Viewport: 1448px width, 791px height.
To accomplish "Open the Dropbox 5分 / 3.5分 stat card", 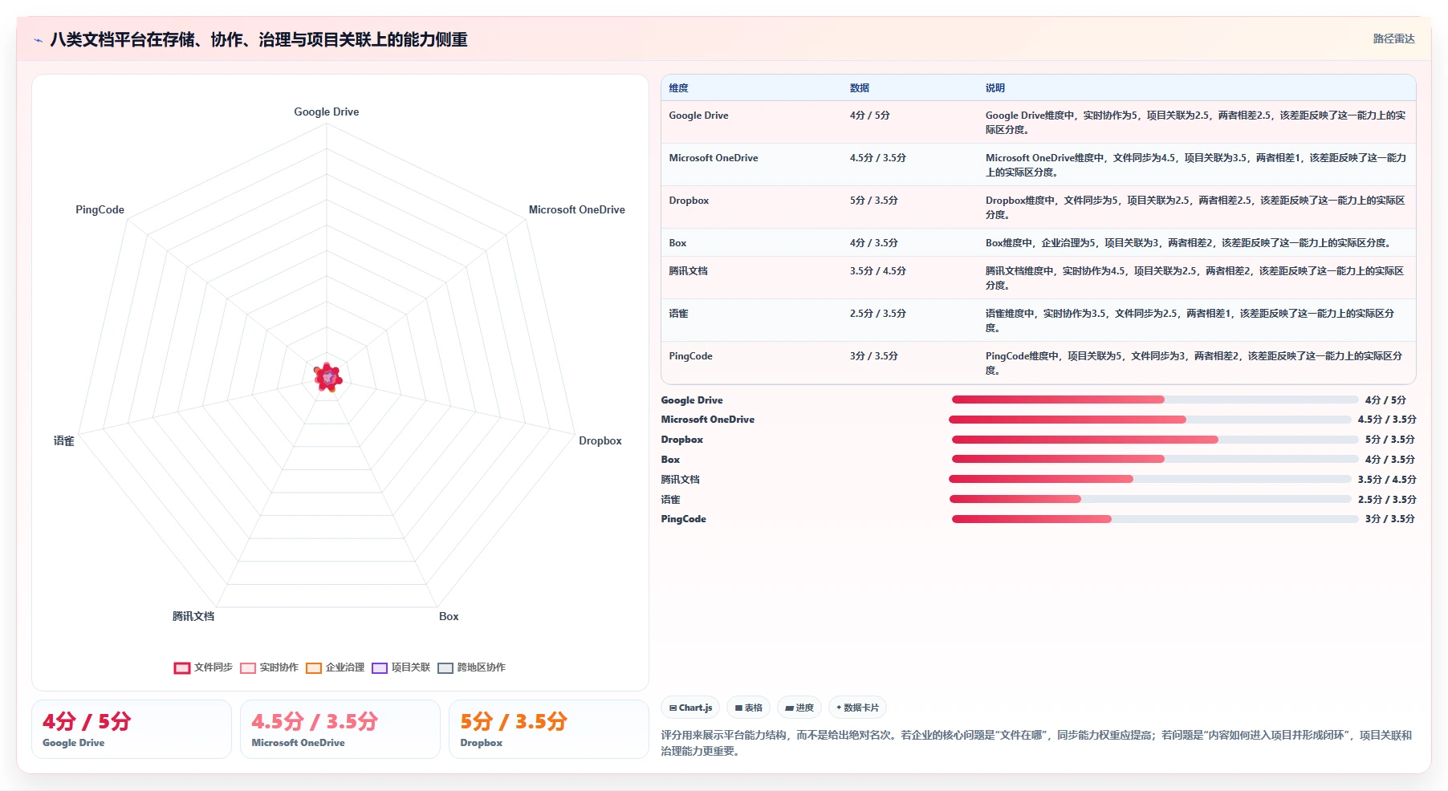I will tap(549, 729).
